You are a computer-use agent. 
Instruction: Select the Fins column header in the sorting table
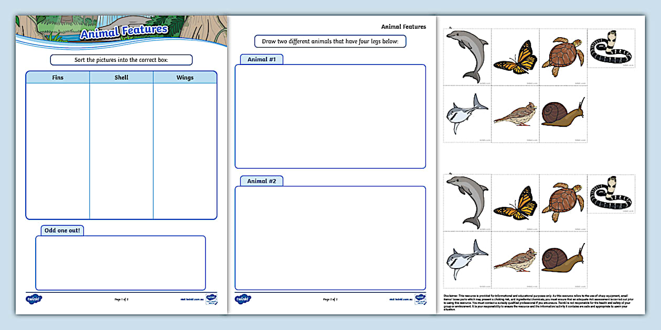coord(57,77)
